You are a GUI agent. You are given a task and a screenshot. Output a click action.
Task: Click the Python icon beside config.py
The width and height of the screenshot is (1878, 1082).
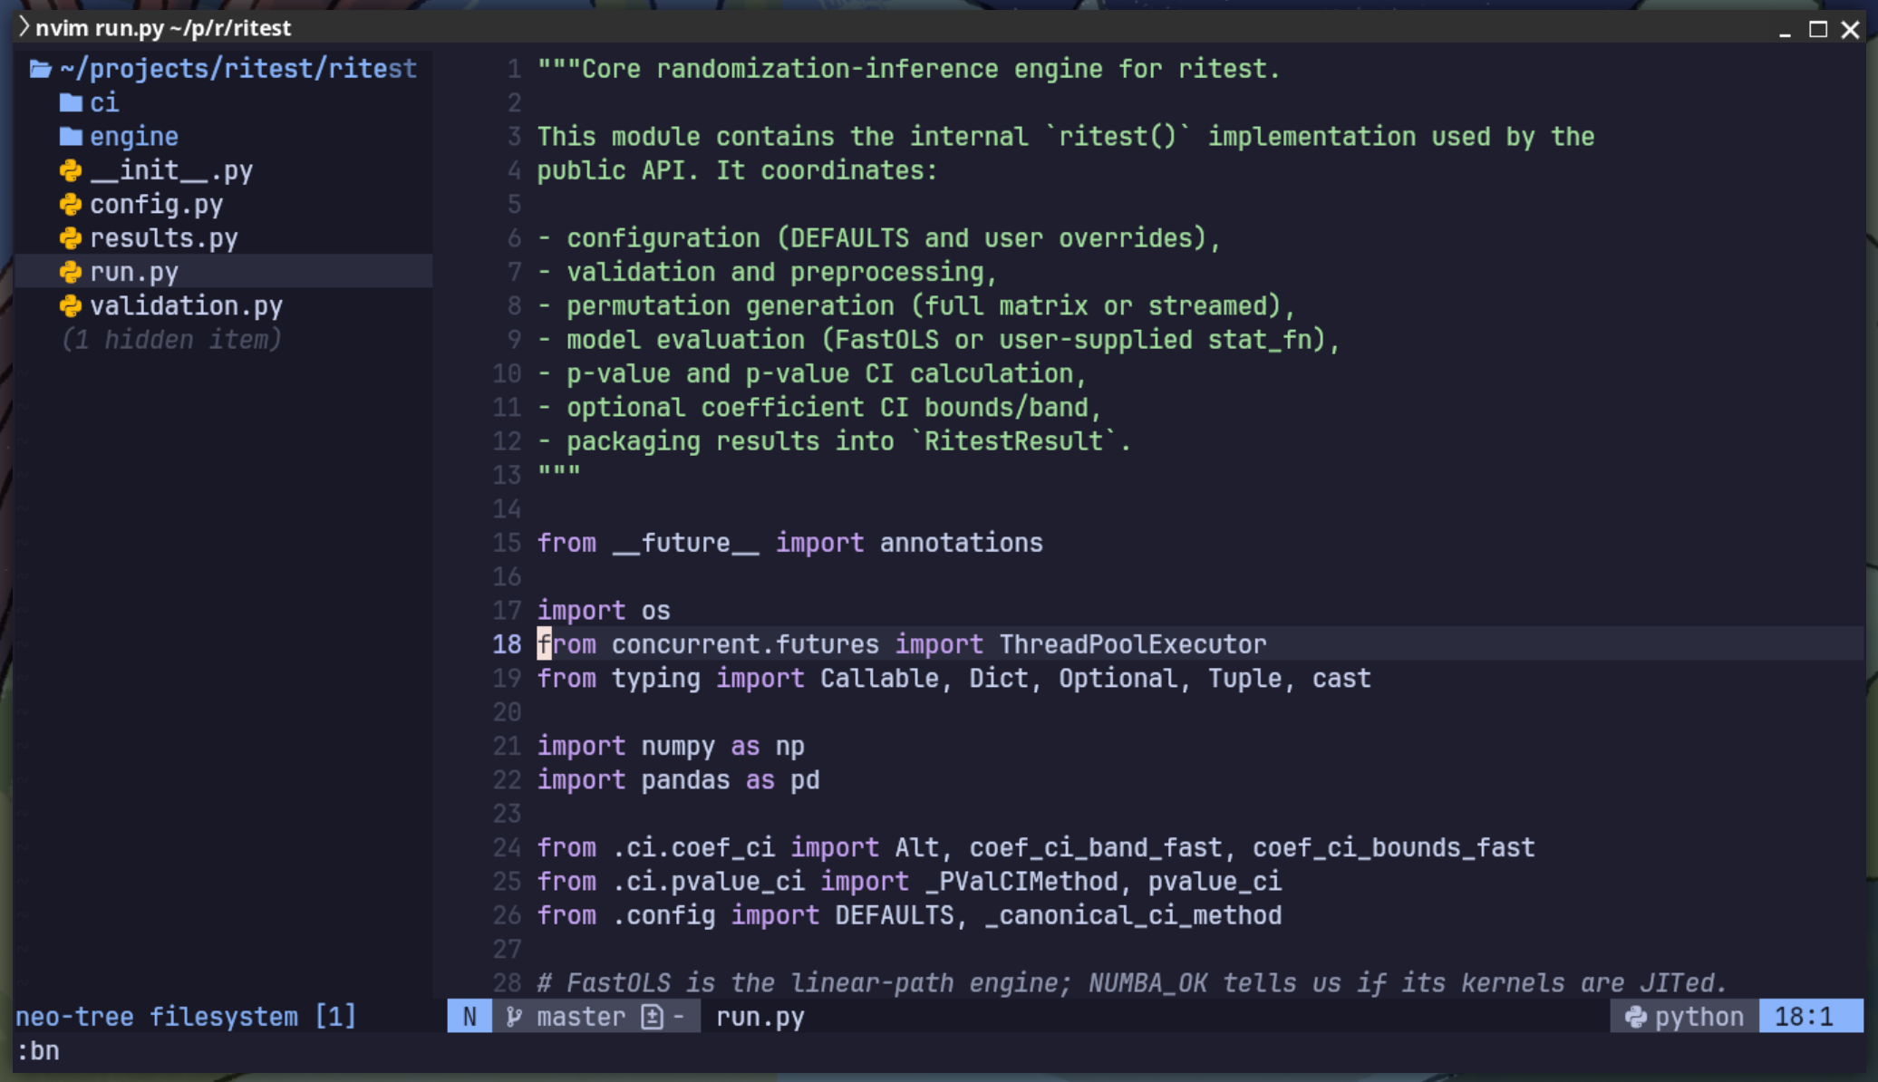72,204
